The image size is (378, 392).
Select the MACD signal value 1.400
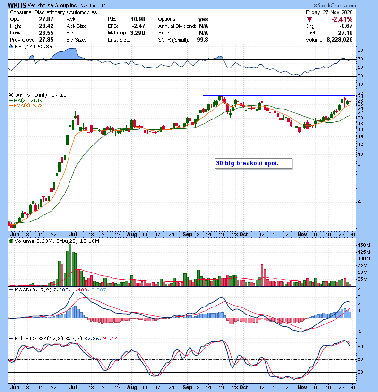pos(80,290)
